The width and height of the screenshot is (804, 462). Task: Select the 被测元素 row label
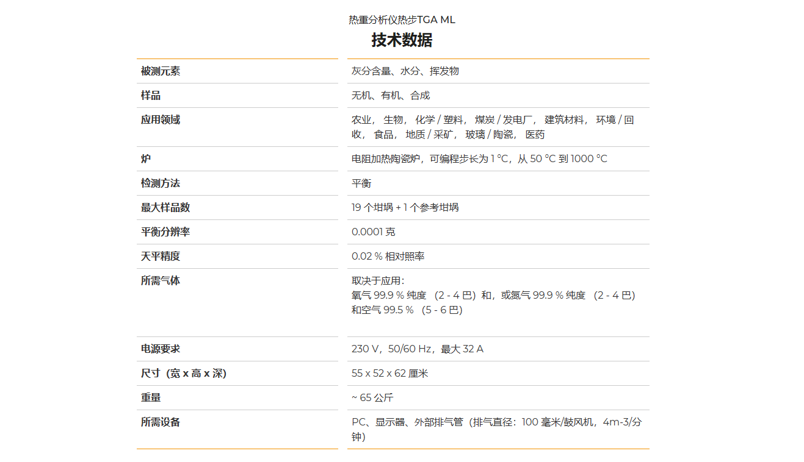[161, 71]
